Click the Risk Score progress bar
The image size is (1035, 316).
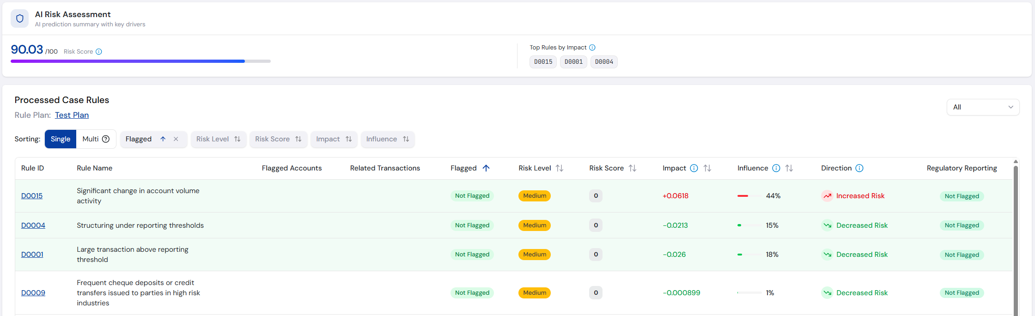(140, 61)
